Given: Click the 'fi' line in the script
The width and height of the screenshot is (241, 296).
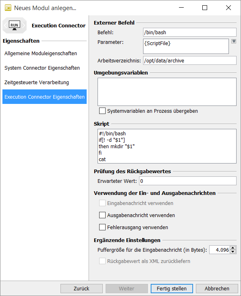Looking at the screenshot, I should [x=100, y=153].
